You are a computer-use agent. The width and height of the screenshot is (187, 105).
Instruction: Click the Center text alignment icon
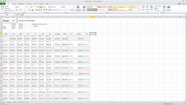click(x=39, y=10)
